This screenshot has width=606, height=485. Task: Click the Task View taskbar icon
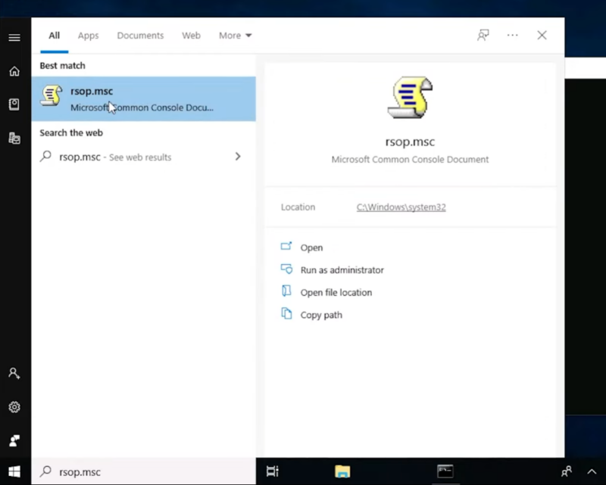273,471
